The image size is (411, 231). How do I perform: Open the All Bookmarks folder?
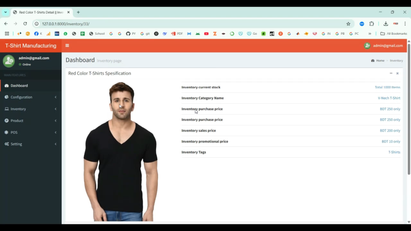click(394, 34)
